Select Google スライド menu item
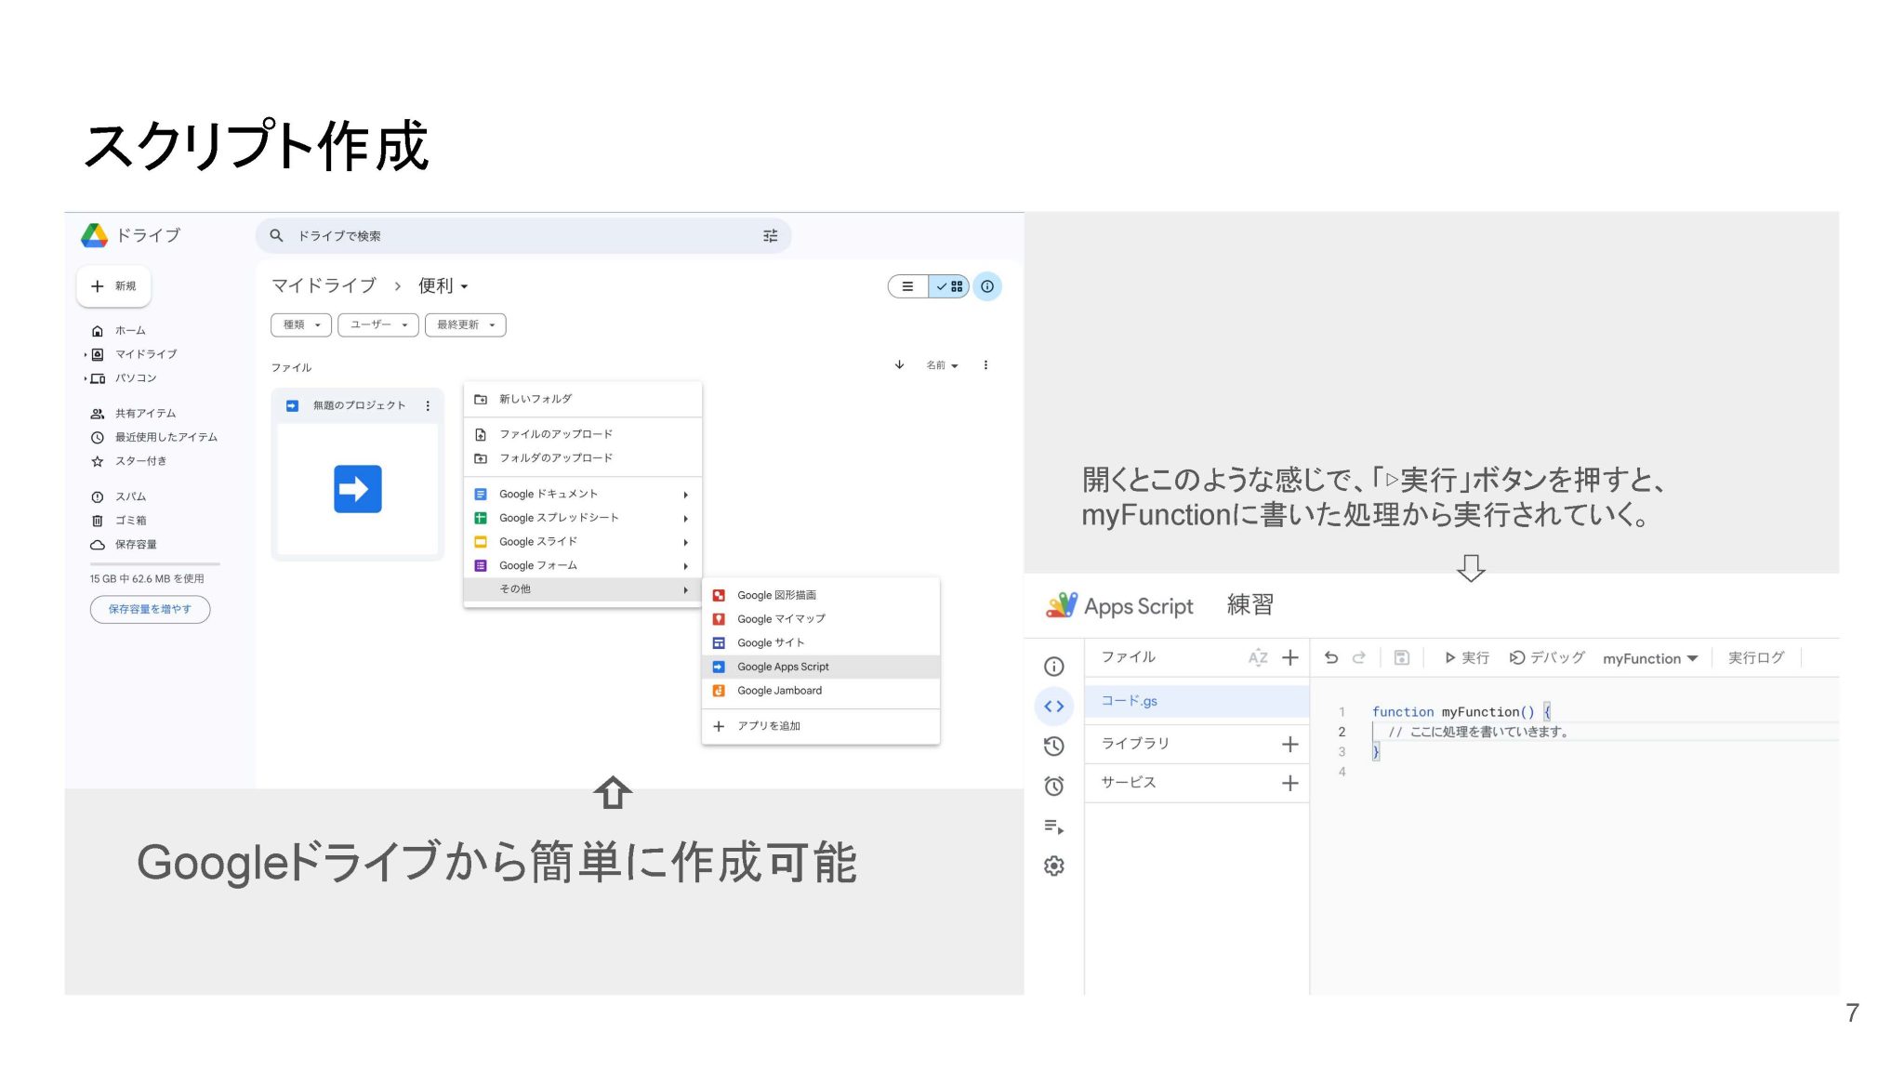Viewport: 1904px width, 1071px height. (582, 542)
